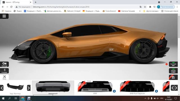Open Список для чтения reading list
This screenshot has width=180, height=101.
[170, 11]
